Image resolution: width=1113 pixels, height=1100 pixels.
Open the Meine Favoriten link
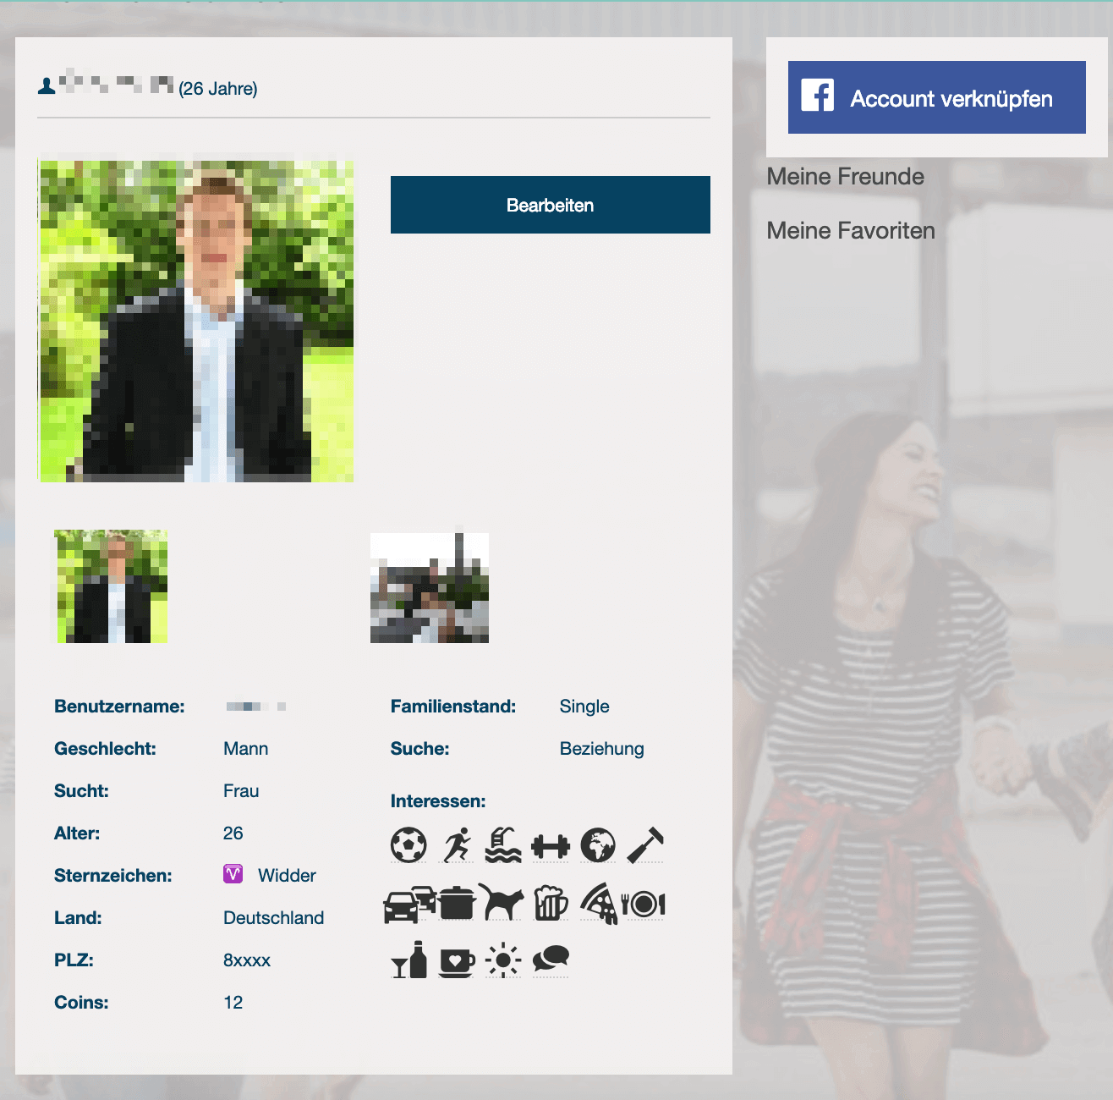850,231
